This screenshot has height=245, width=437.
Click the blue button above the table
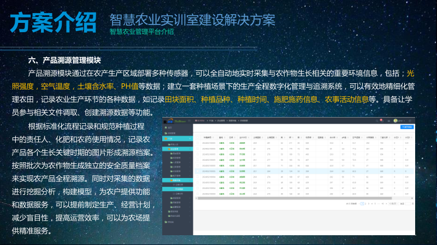407,127
